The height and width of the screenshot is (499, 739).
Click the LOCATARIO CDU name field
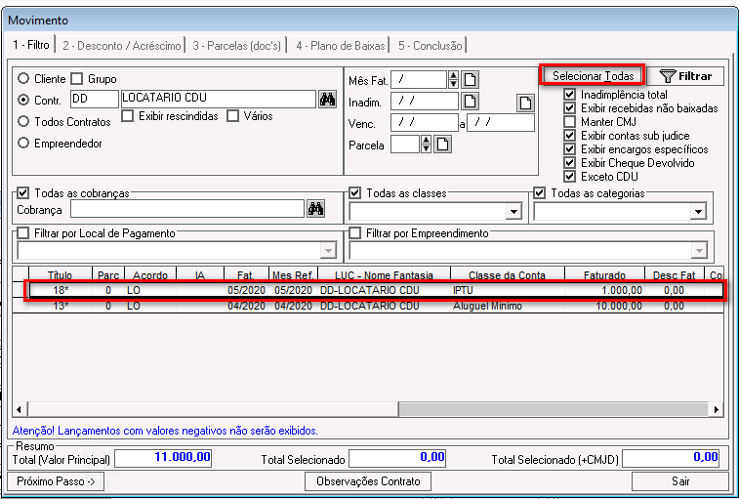click(219, 99)
